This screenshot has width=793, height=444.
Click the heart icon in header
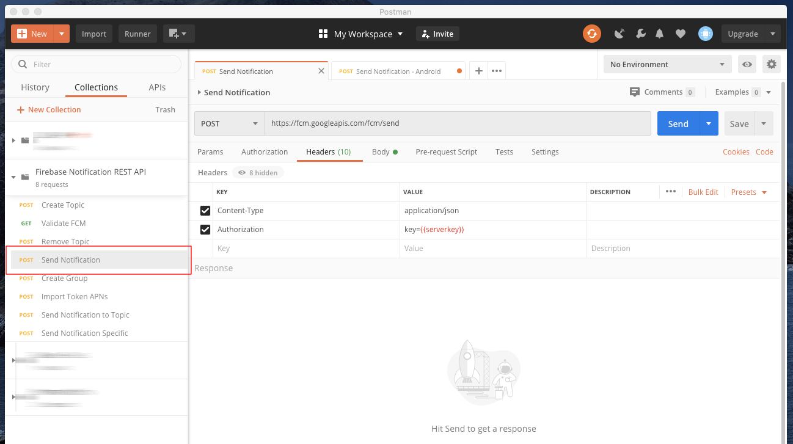click(x=680, y=34)
